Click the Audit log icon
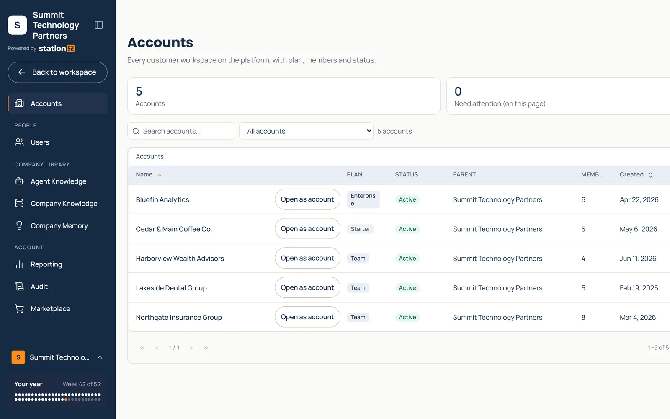This screenshot has width=670, height=419. click(19, 287)
